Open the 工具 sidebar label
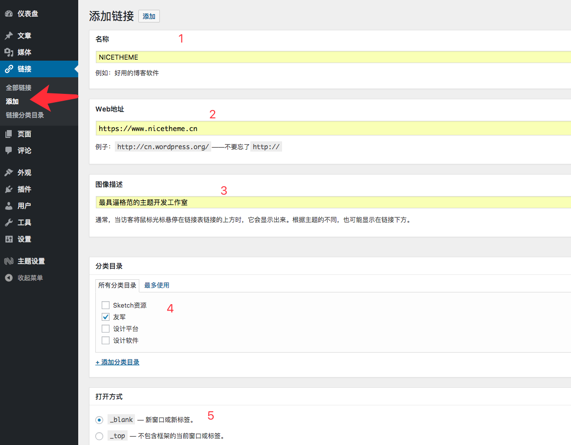Image resolution: width=571 pixels, height=445 pixels. [x=24, y=222]
